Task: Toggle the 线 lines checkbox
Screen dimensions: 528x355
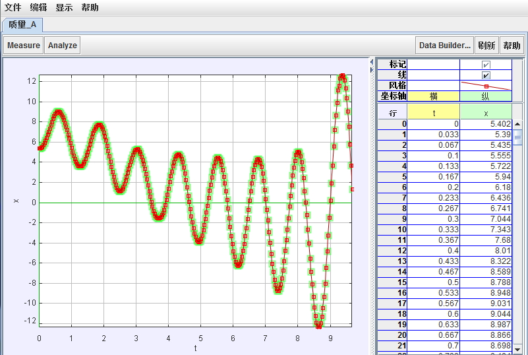Action: pos(486,75)
